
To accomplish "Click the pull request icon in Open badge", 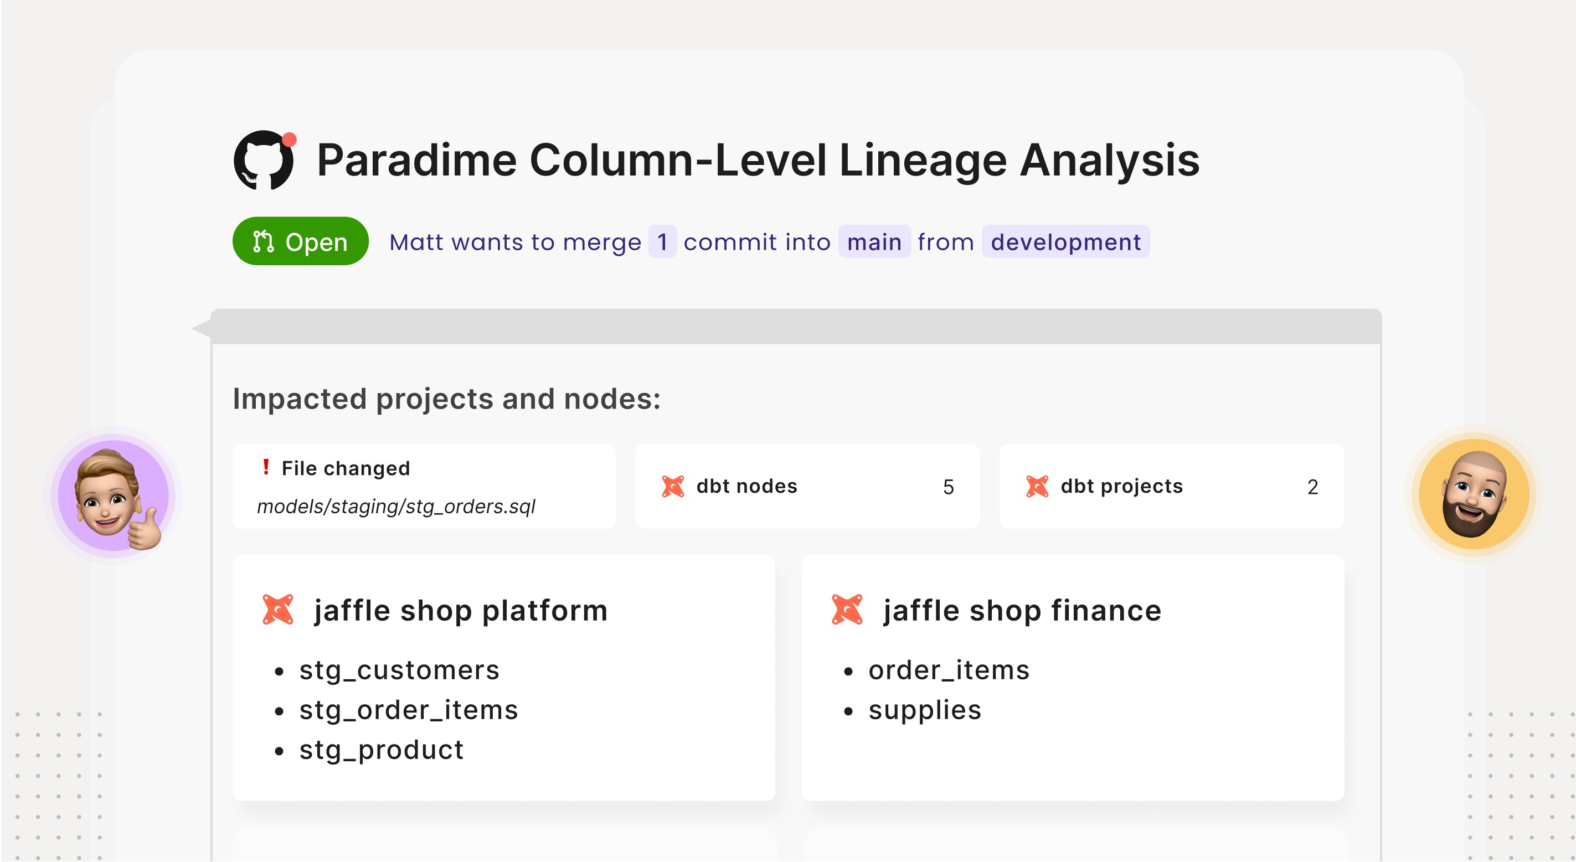I will click(x=263, y=241).
